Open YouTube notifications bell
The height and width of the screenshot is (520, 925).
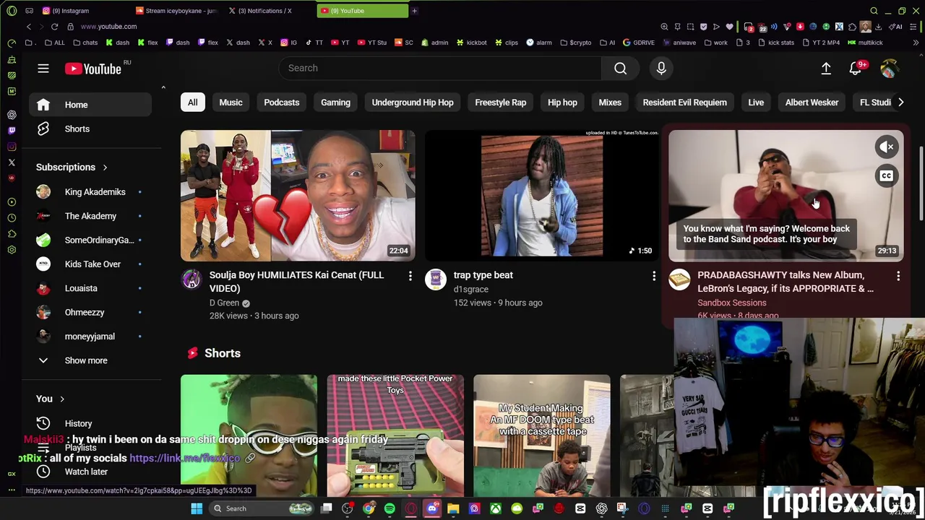pos(856,68)
